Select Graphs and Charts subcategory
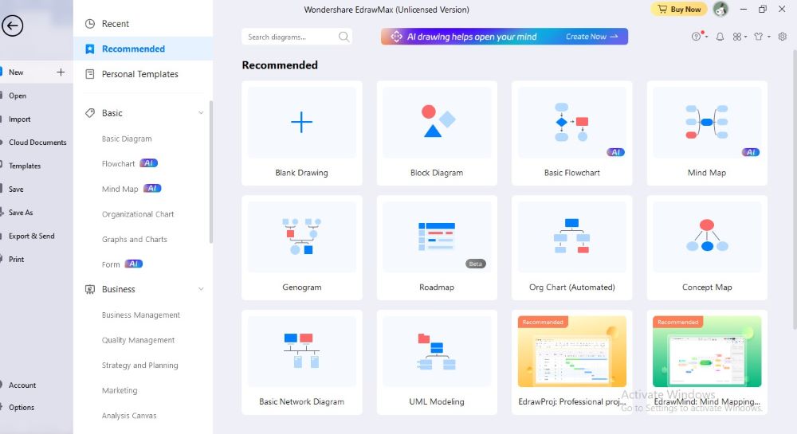This screenshot has height=434, width=797. (134, 239)
